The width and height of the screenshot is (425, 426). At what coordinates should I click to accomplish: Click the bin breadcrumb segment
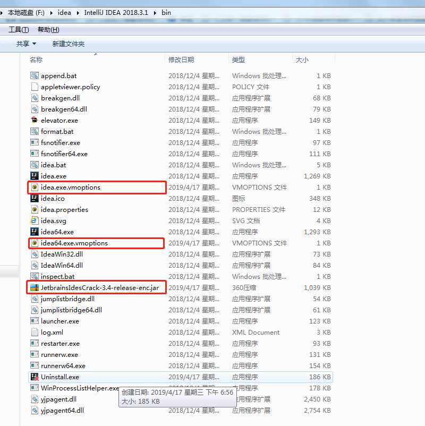pos(166,13)
